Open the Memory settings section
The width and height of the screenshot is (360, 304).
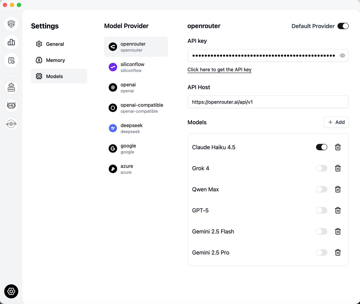tap(59, 60)
